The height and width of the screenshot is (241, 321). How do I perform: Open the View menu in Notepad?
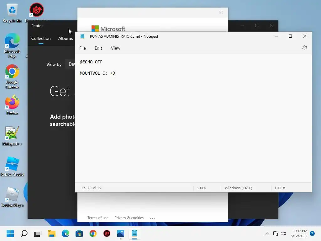(115, 48)
